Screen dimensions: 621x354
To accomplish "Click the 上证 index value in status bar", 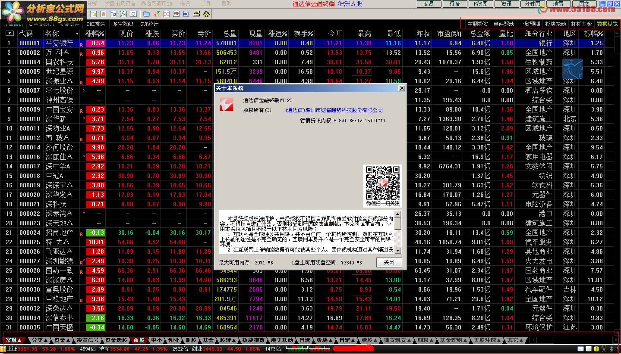I will 28,349.
